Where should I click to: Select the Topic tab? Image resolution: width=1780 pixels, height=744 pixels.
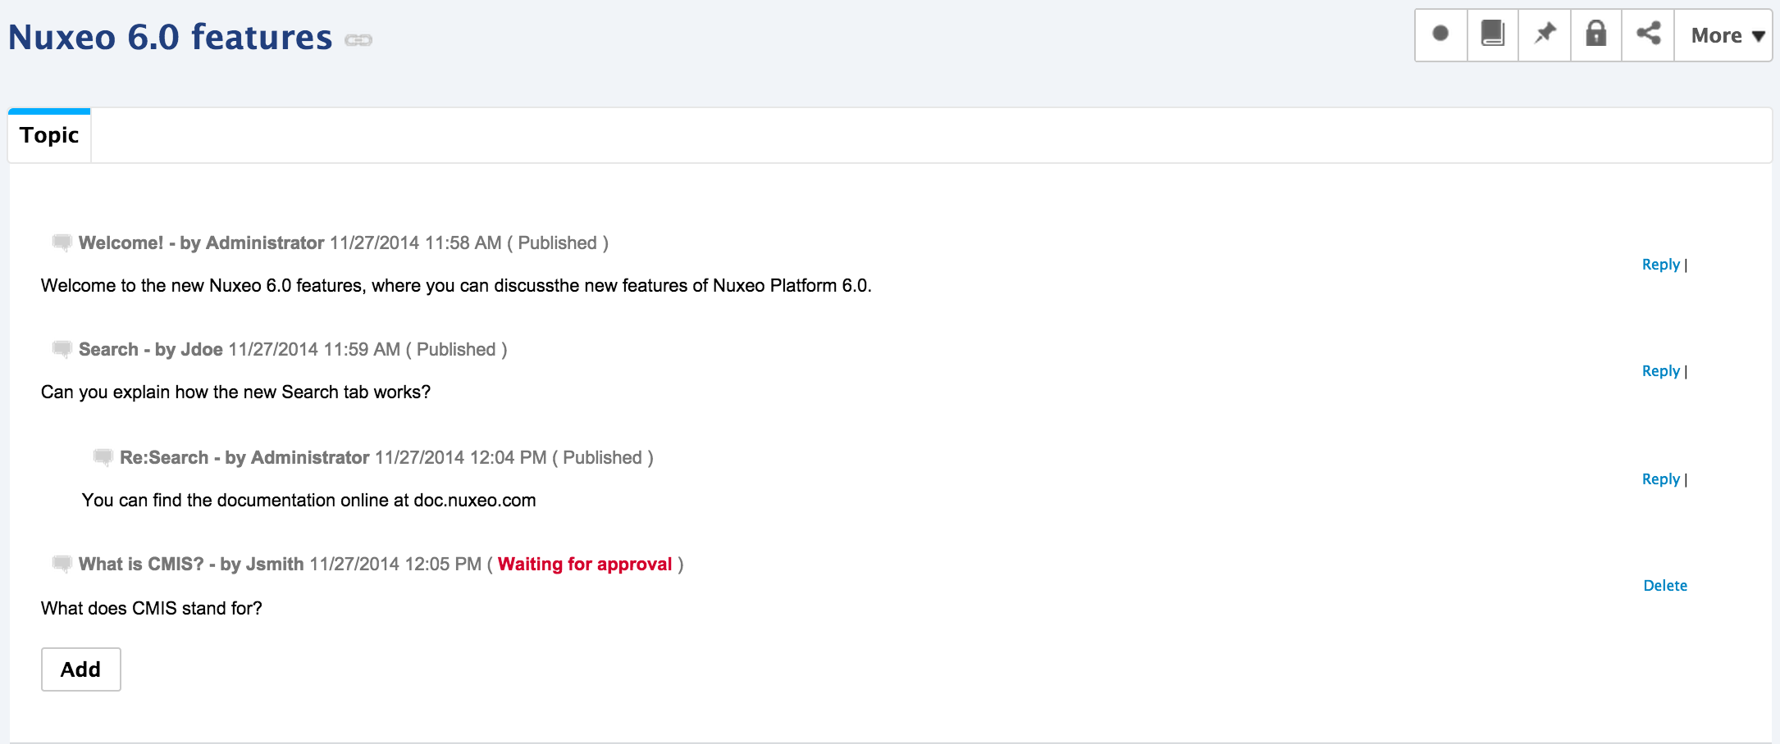(x=49, y=135)
